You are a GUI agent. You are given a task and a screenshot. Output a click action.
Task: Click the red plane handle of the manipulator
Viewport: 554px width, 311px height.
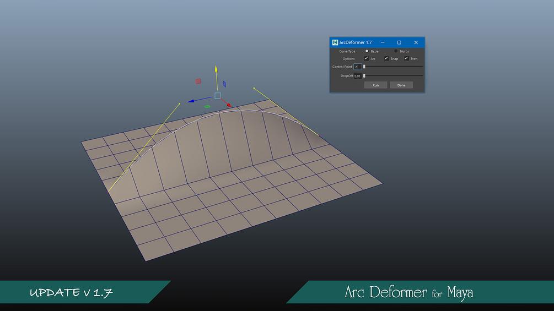point(198,81)
